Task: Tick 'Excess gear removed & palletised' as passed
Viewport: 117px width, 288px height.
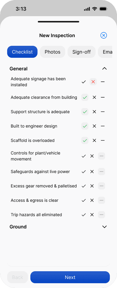Action: click(x=84, y=186)
